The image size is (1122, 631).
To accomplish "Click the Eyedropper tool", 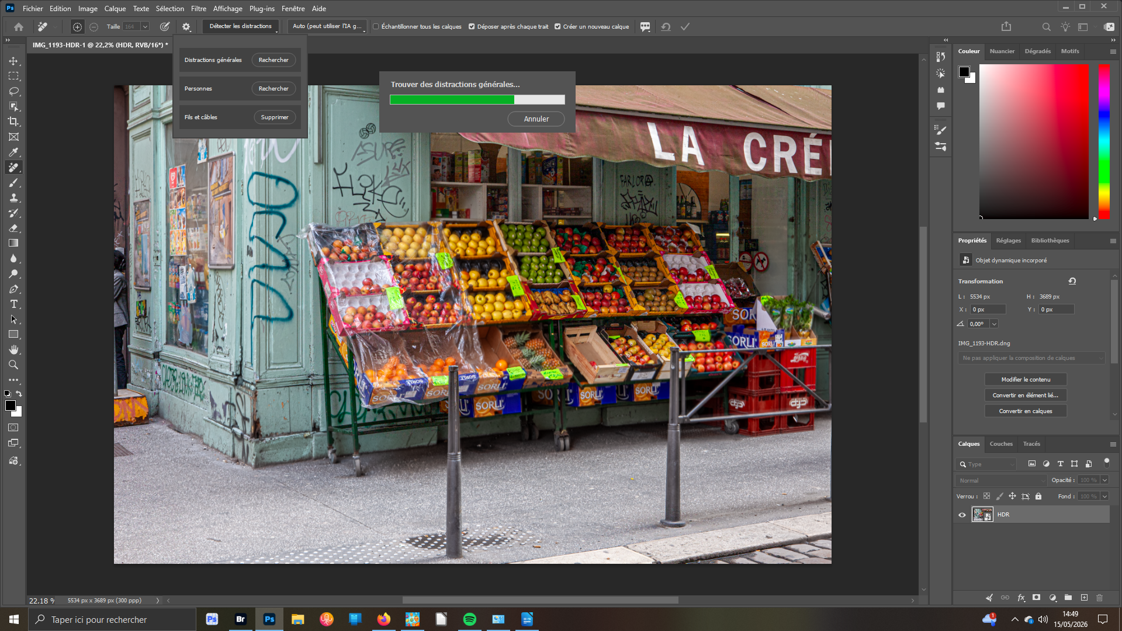I will click(13, 152).
